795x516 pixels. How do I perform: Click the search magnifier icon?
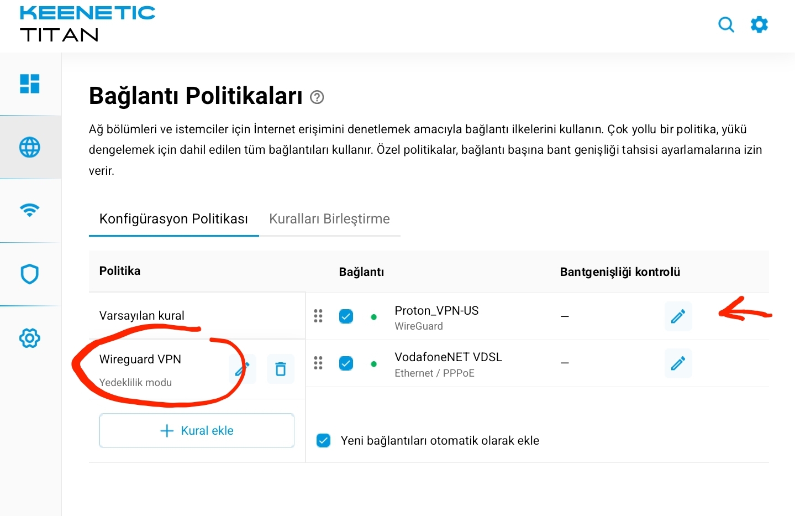pos(726,25)
